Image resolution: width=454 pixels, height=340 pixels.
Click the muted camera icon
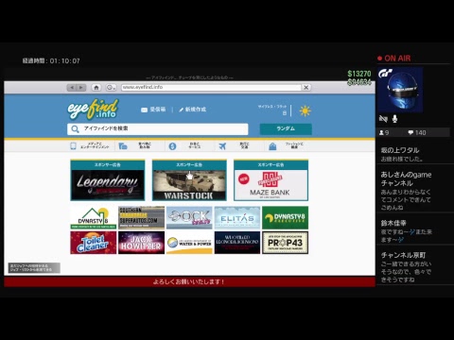[x=383, y=119]
